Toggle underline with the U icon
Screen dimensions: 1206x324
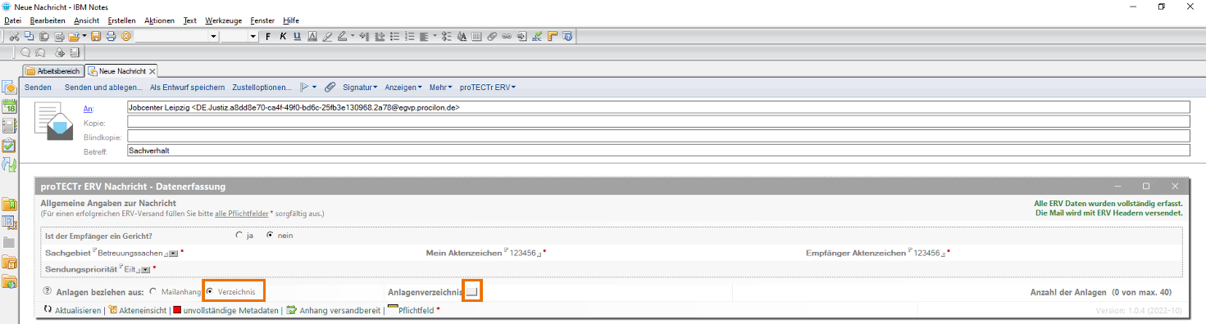[297, 36]
